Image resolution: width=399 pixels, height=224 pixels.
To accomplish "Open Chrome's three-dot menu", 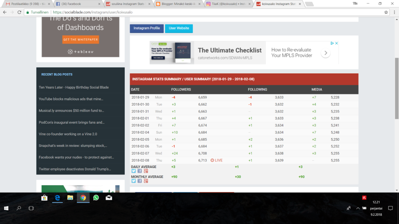I will [x=394, y=12].
